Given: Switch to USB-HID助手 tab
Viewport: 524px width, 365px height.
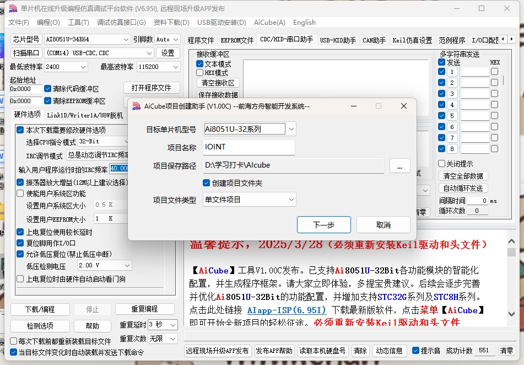Looking at the screenshot, I should [x=338, y=40].
